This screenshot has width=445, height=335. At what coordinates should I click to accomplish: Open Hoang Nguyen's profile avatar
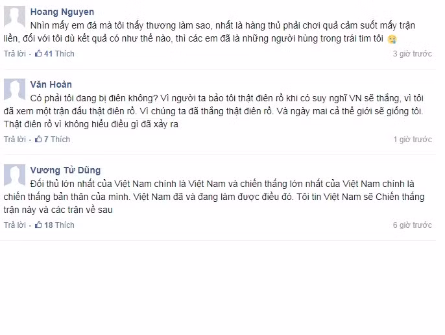click(x=14, y=18)
